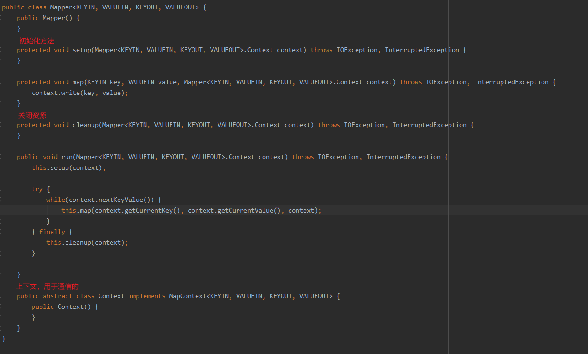Fold the Mapper() constructor gutter marker

click(x=1, y=18)
